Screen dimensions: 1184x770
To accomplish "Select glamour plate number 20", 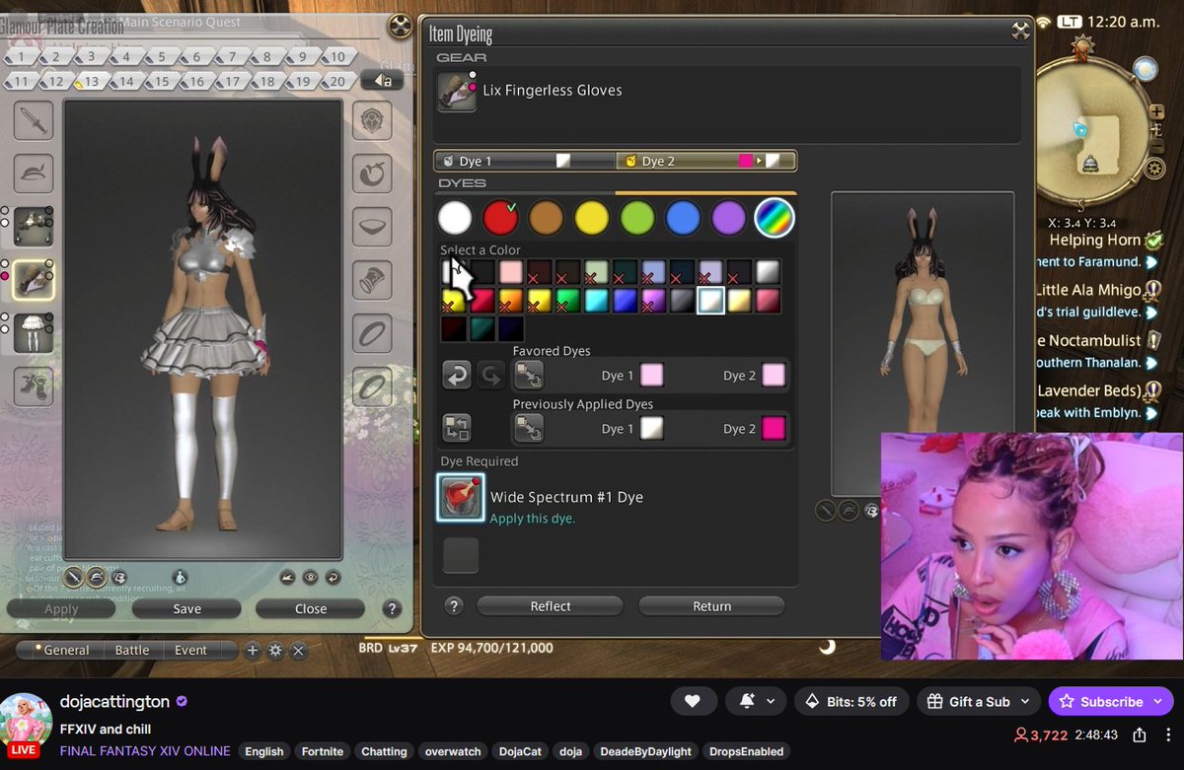I will (337, 82).
